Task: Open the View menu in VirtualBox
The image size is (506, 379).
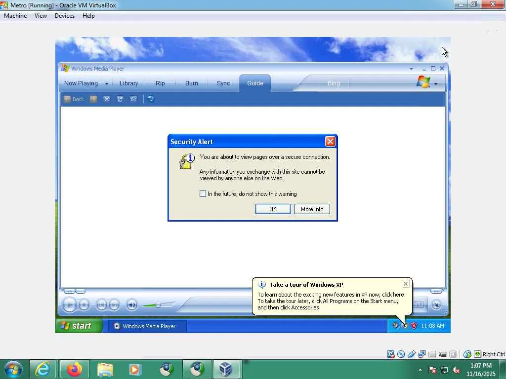Action: pyautogui.click(x=41, y=16)
